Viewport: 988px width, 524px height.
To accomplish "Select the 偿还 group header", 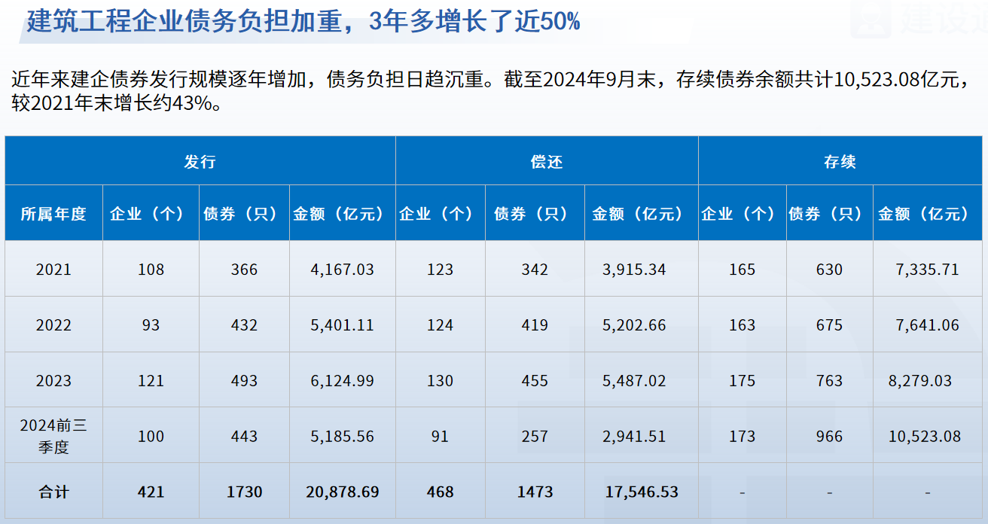I will [x=546, y=162].
